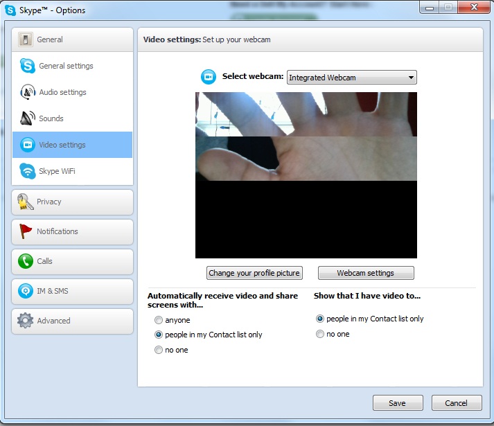Expand the IM & SMS section
This screenshot has width=494, height=426.
click(72, 291)
